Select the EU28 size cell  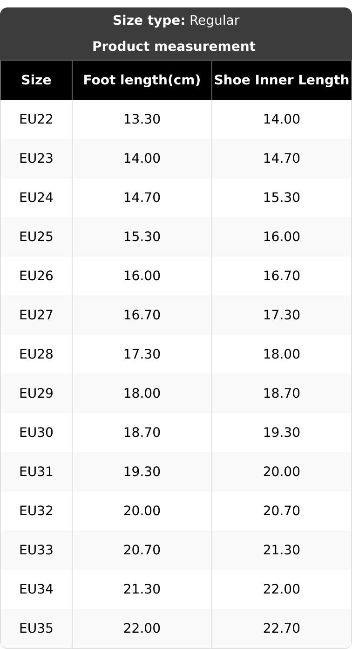click(36, 354)
